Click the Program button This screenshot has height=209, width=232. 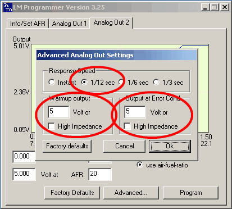[x=191, y=193]
